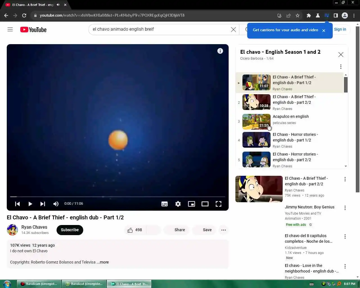
Task: Open the media control playlist icon
Action: (x=327, y=15)
